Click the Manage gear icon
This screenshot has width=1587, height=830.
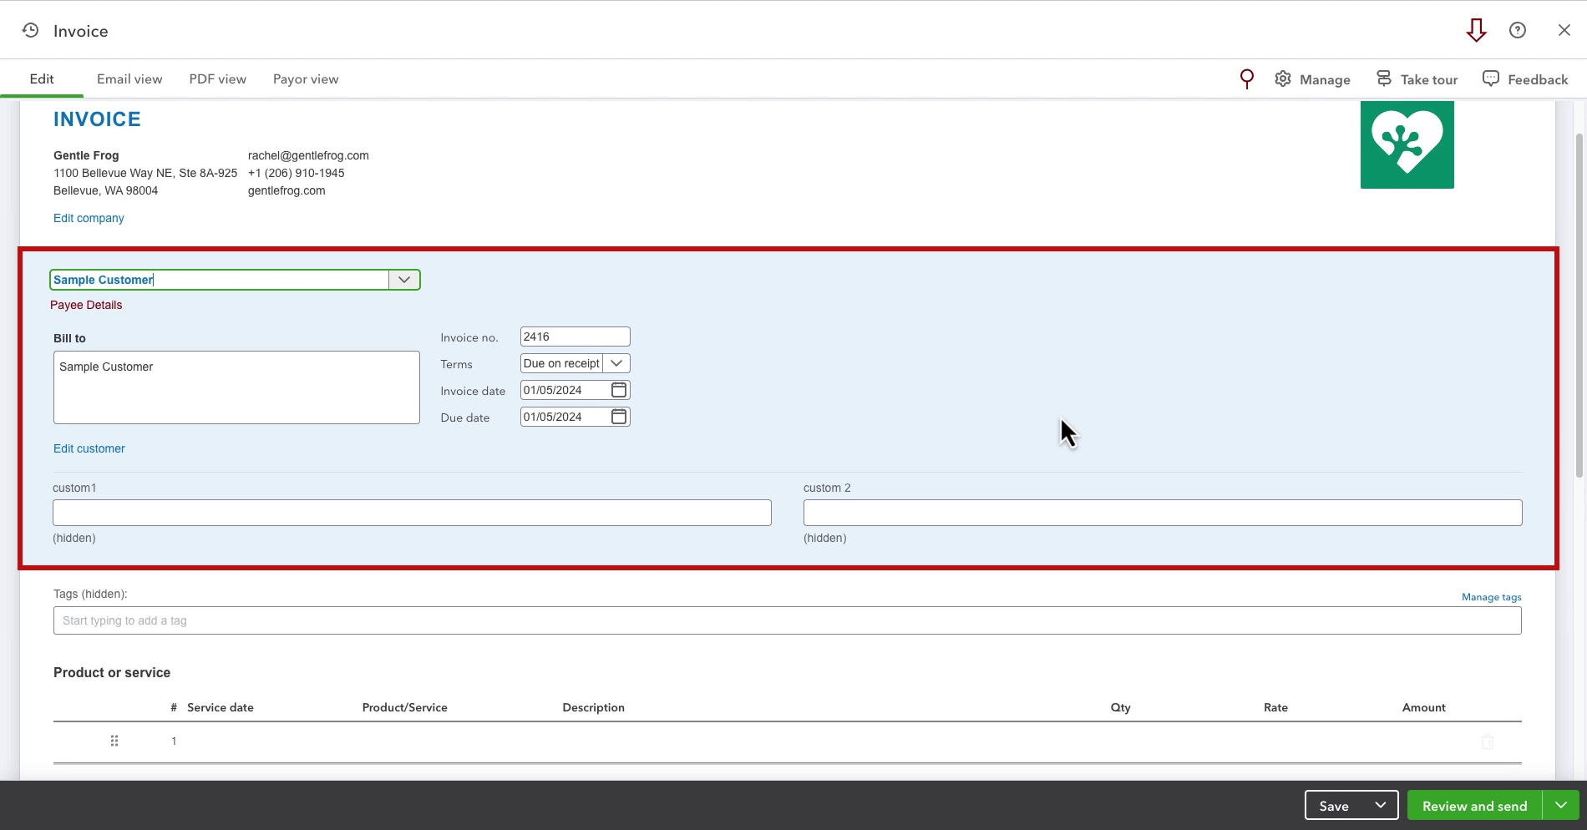click(1283, 79)
